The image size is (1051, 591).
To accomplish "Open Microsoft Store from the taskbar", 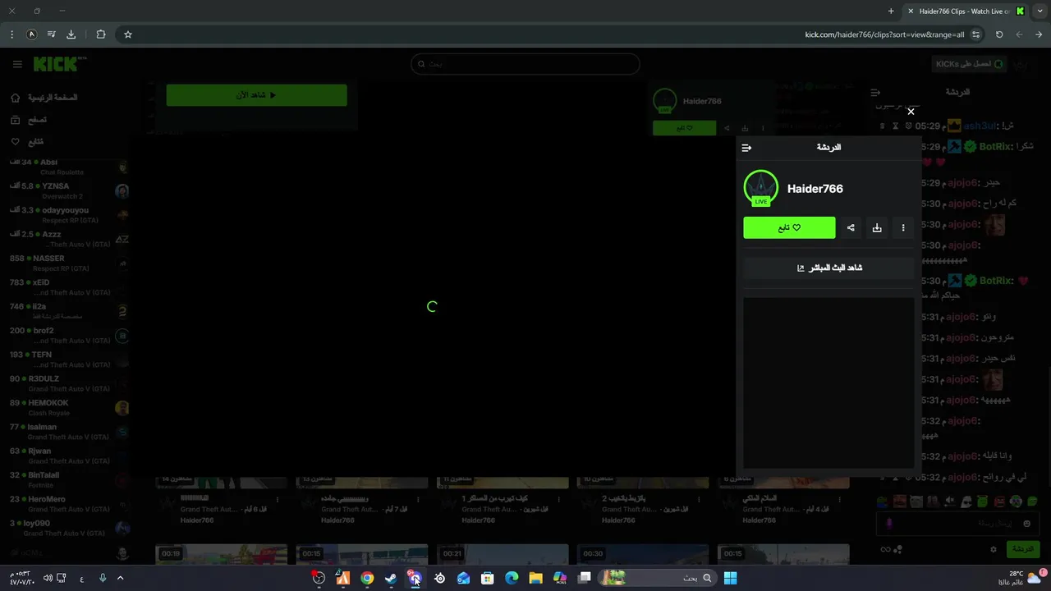I will click(x=487, y=578).
